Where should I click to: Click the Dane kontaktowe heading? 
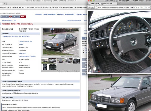point(9,104)
